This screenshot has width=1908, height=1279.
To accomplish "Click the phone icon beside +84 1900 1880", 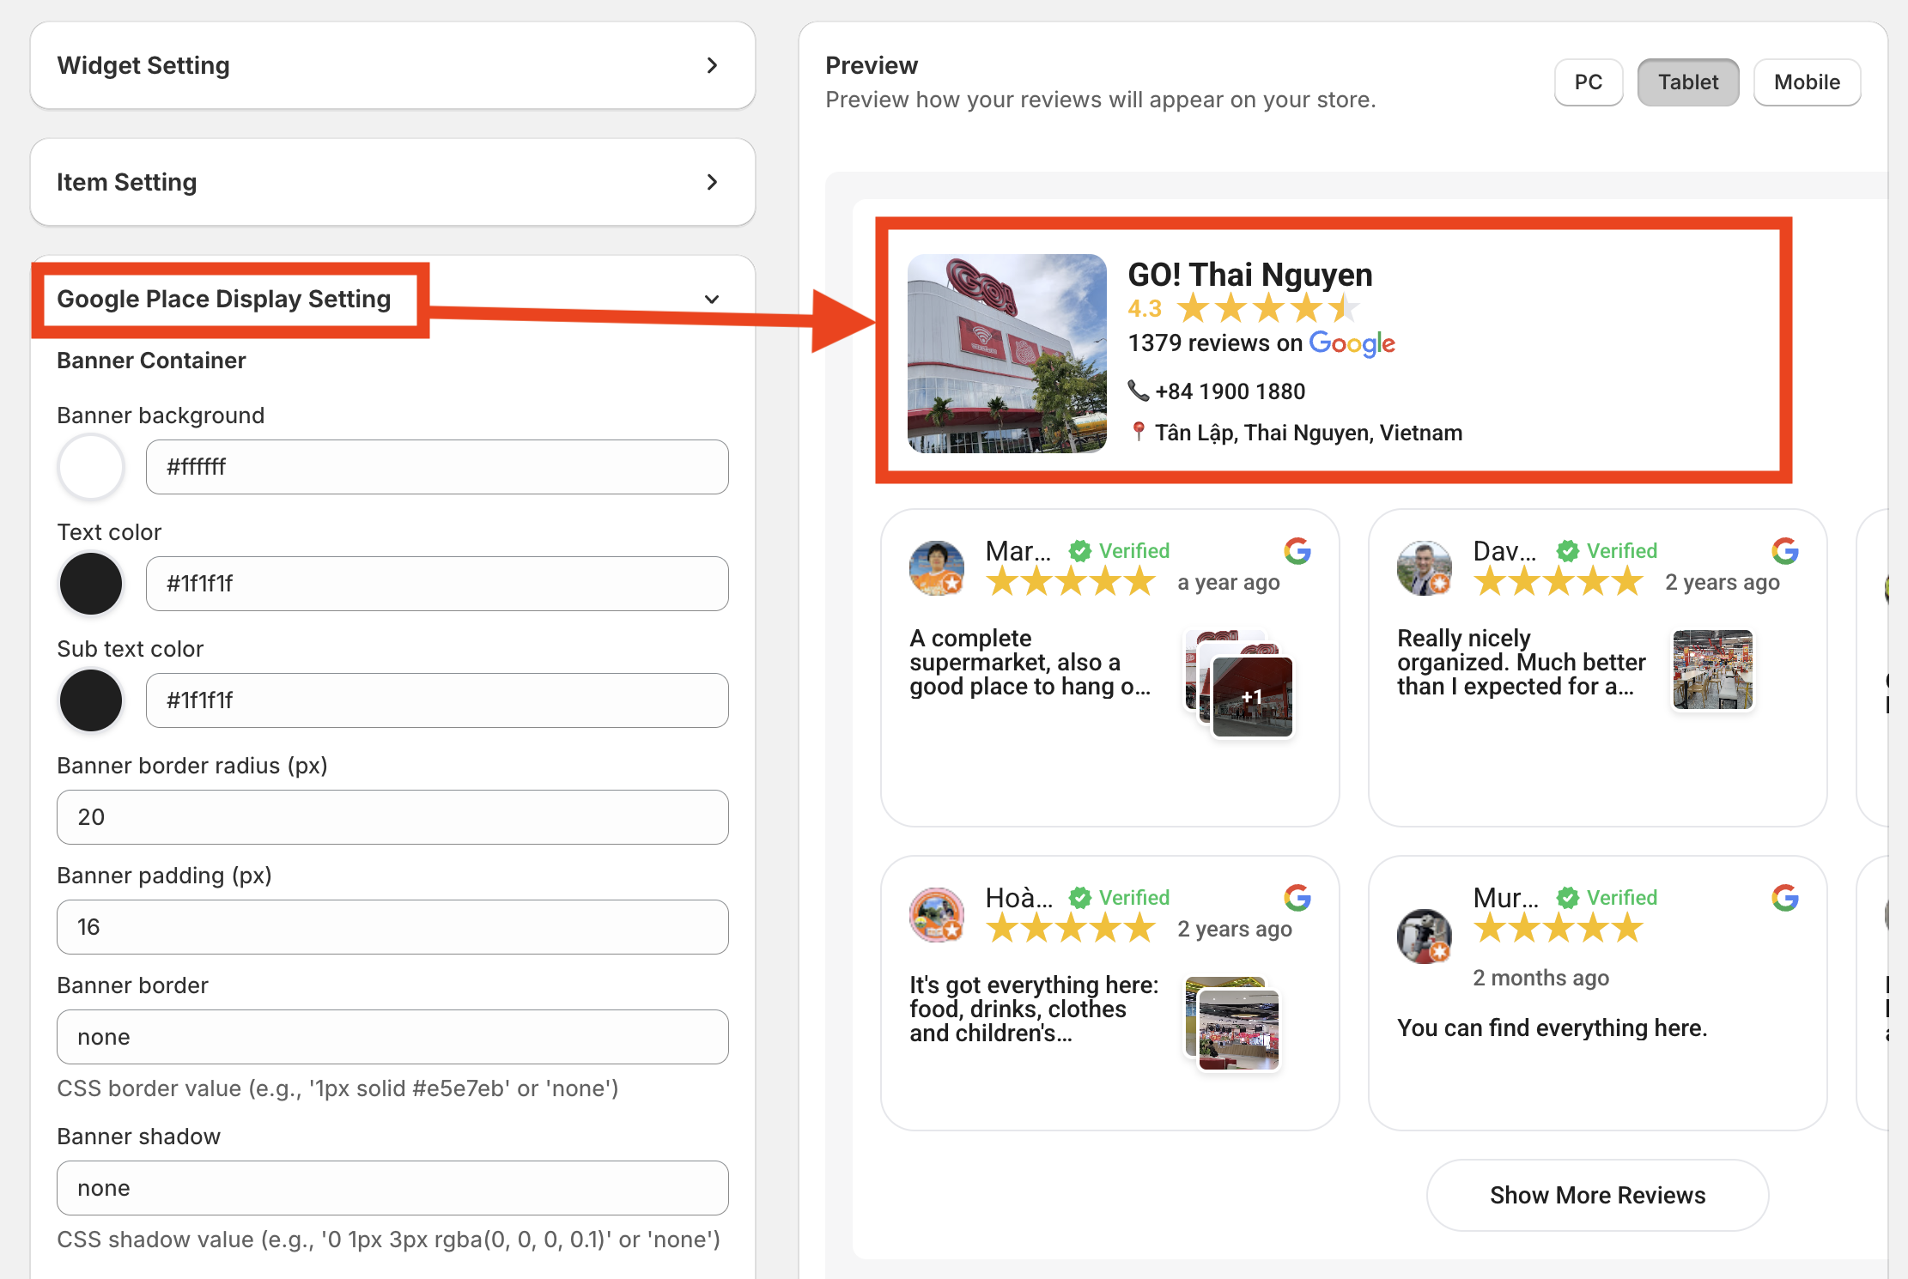I will pyautogui.click(x=1138, y=391).
